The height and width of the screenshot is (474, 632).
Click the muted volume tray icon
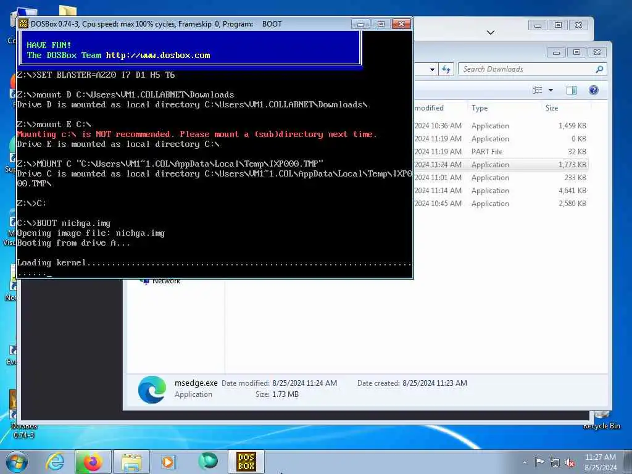coord(570,463)
